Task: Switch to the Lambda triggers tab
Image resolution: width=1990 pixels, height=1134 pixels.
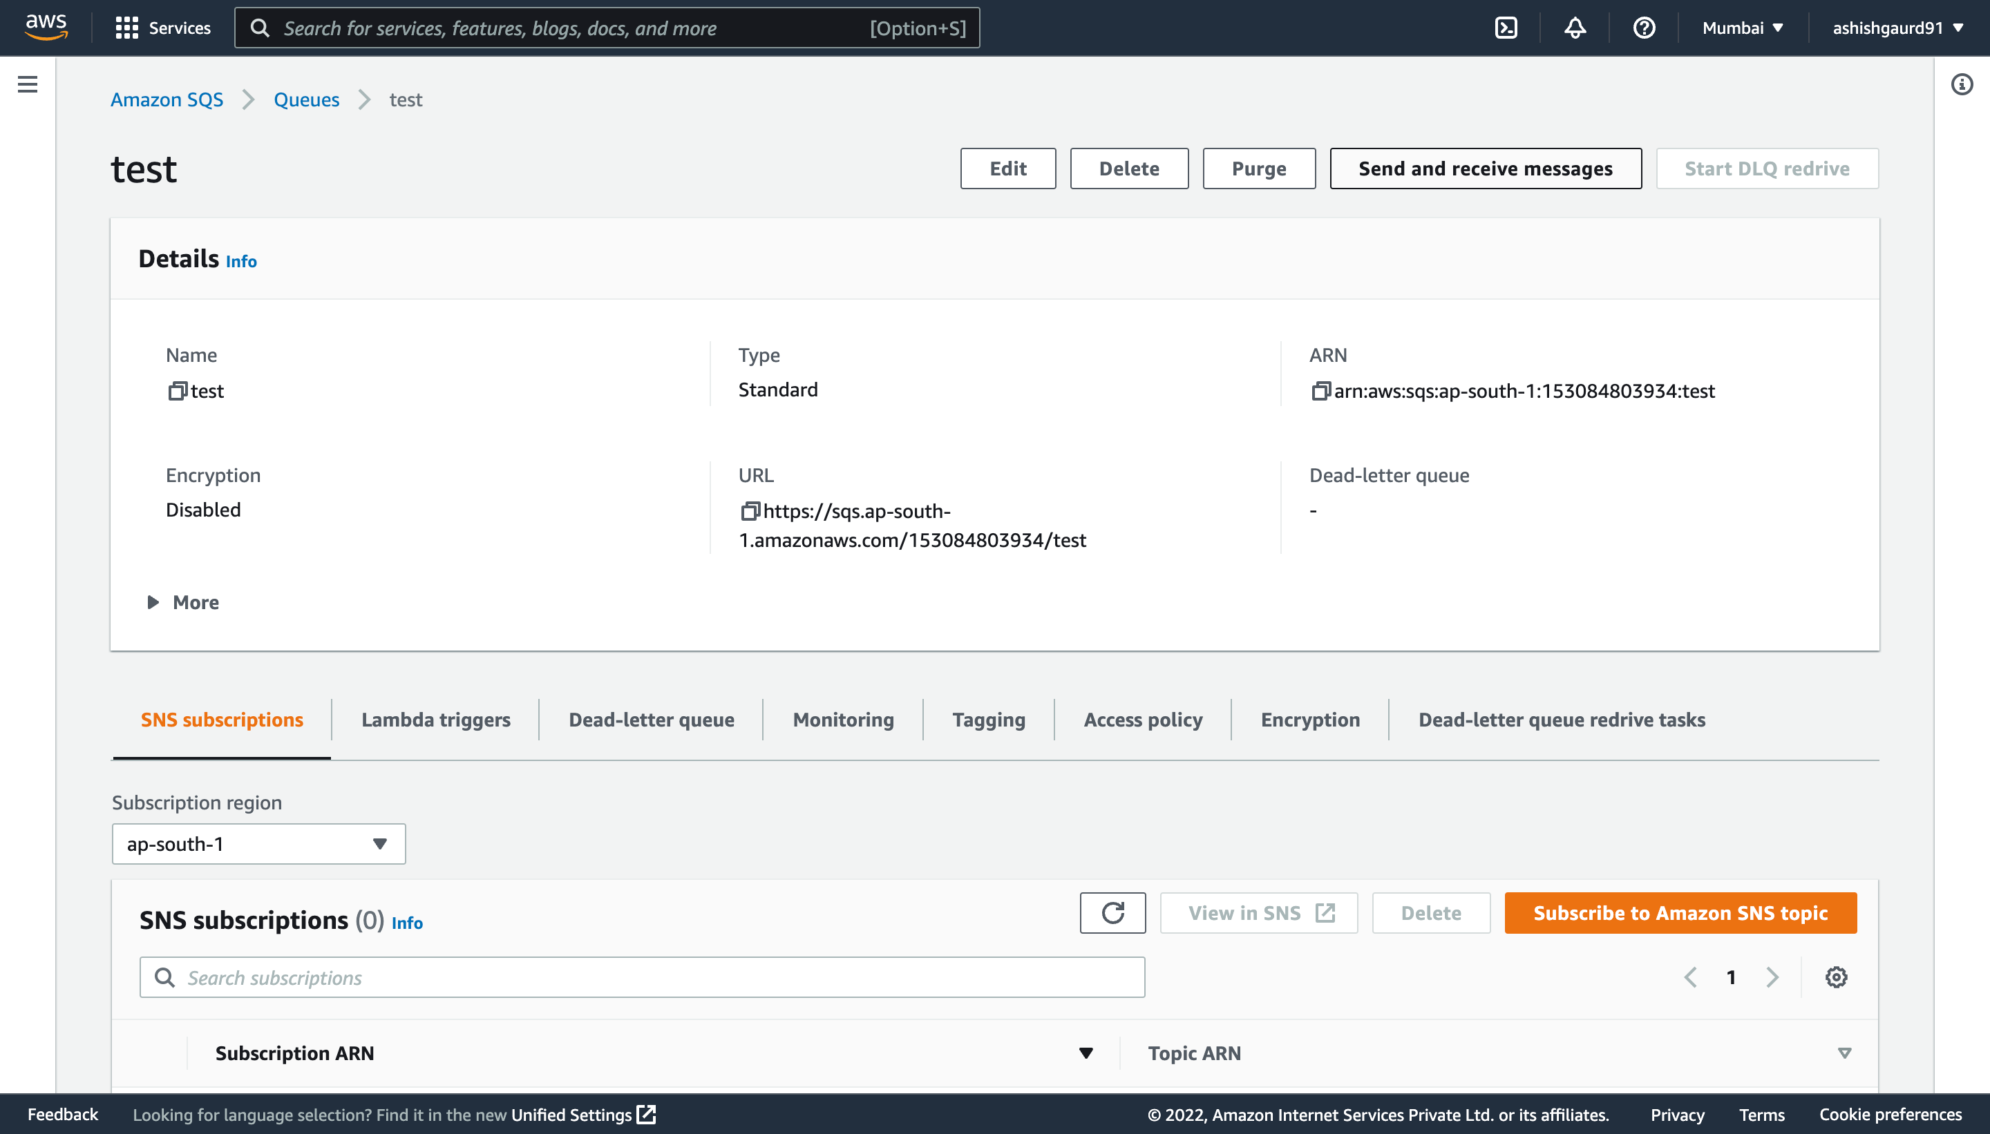Action: pyautogui.click(x=436, y=720)
